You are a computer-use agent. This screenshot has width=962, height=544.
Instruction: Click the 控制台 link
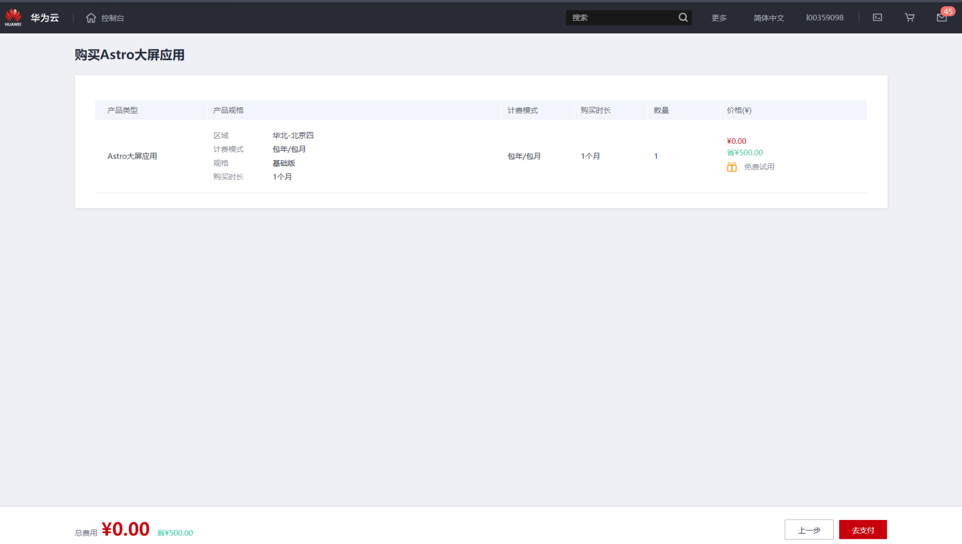[112, 18]
